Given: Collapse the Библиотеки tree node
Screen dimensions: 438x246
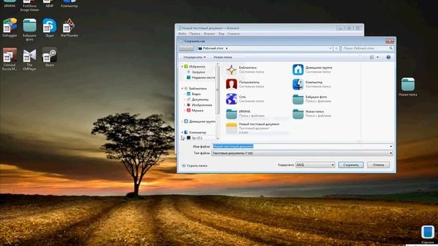Looking at the screenshot, I should [183, 88].
